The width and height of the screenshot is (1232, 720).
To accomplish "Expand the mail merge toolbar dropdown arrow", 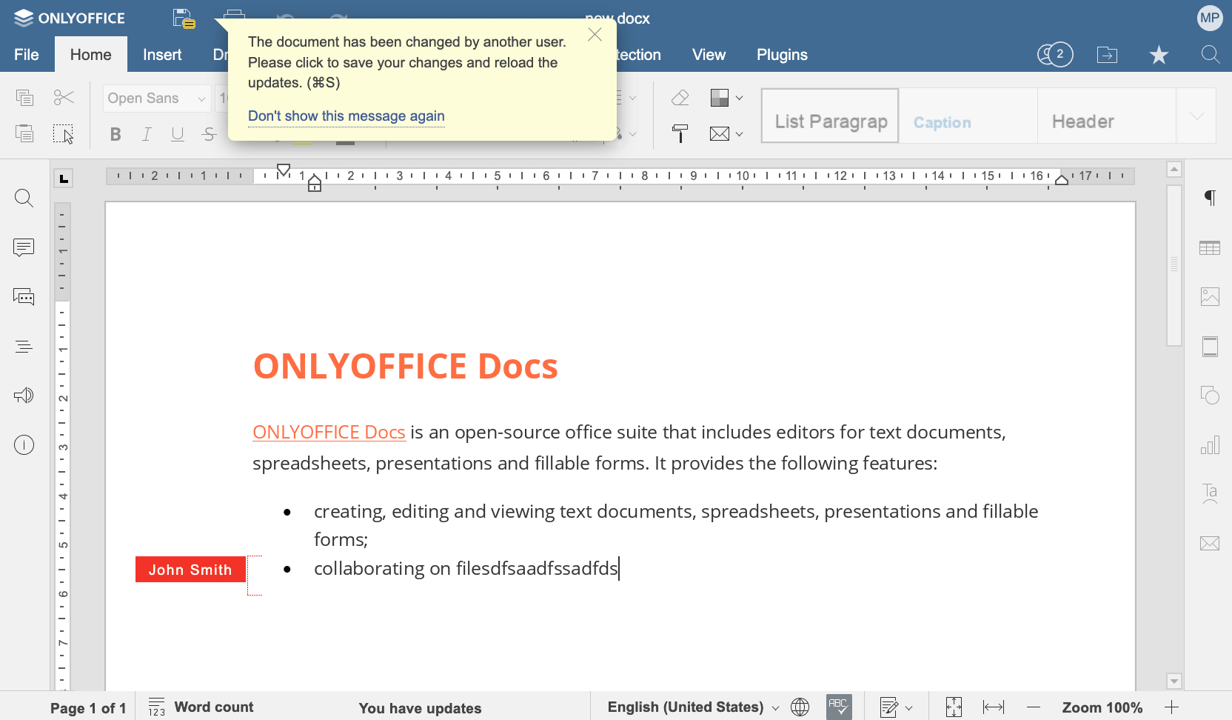I will [x=739, y=134].
